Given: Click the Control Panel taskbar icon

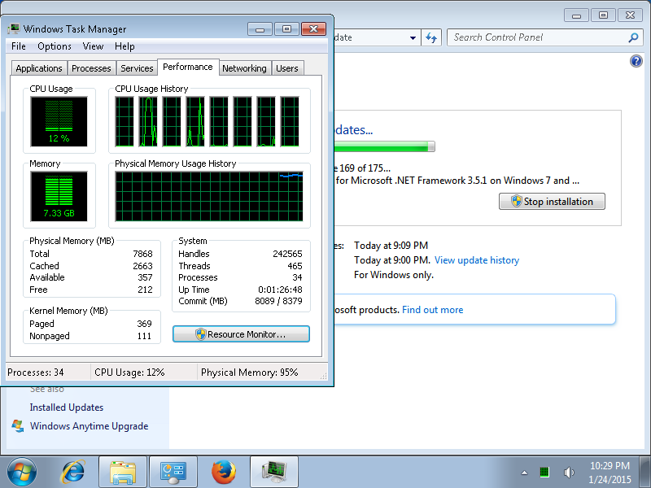Looking at the screenshot, I should [173, 472].
